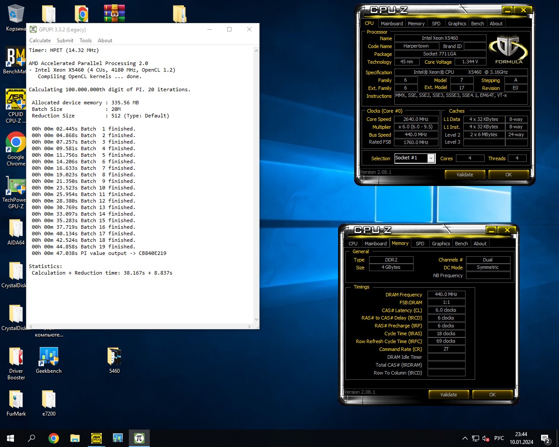Click GPUPI vertical scrollbar down arrow
559x447 pixels.
coord(256,320)
